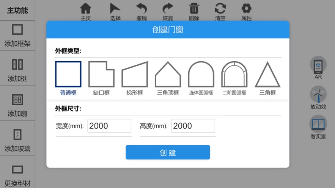Play the 放动效 animation effect

click(x=318, y=97)
